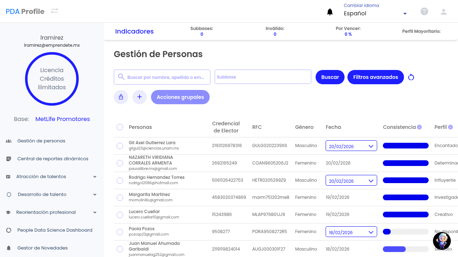Image resolution: width=458 pixels, height=257 pixels.
Task: Click the refresh icon next to Filtros avanzados
Action: tap(411, 77)
